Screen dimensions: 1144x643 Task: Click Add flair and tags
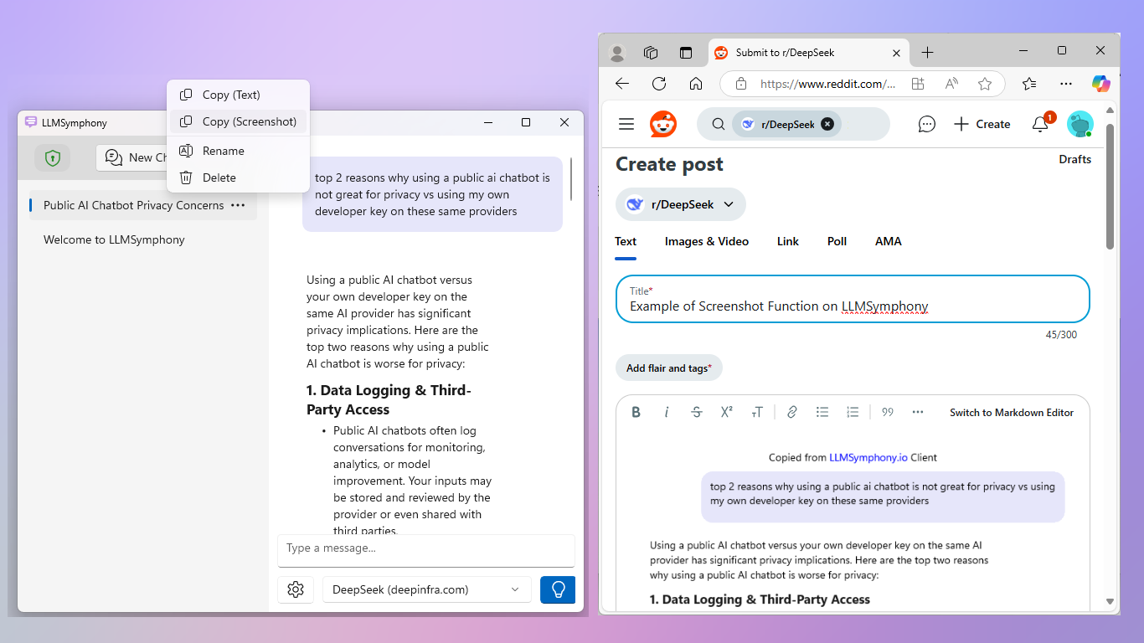click(669, 368)
